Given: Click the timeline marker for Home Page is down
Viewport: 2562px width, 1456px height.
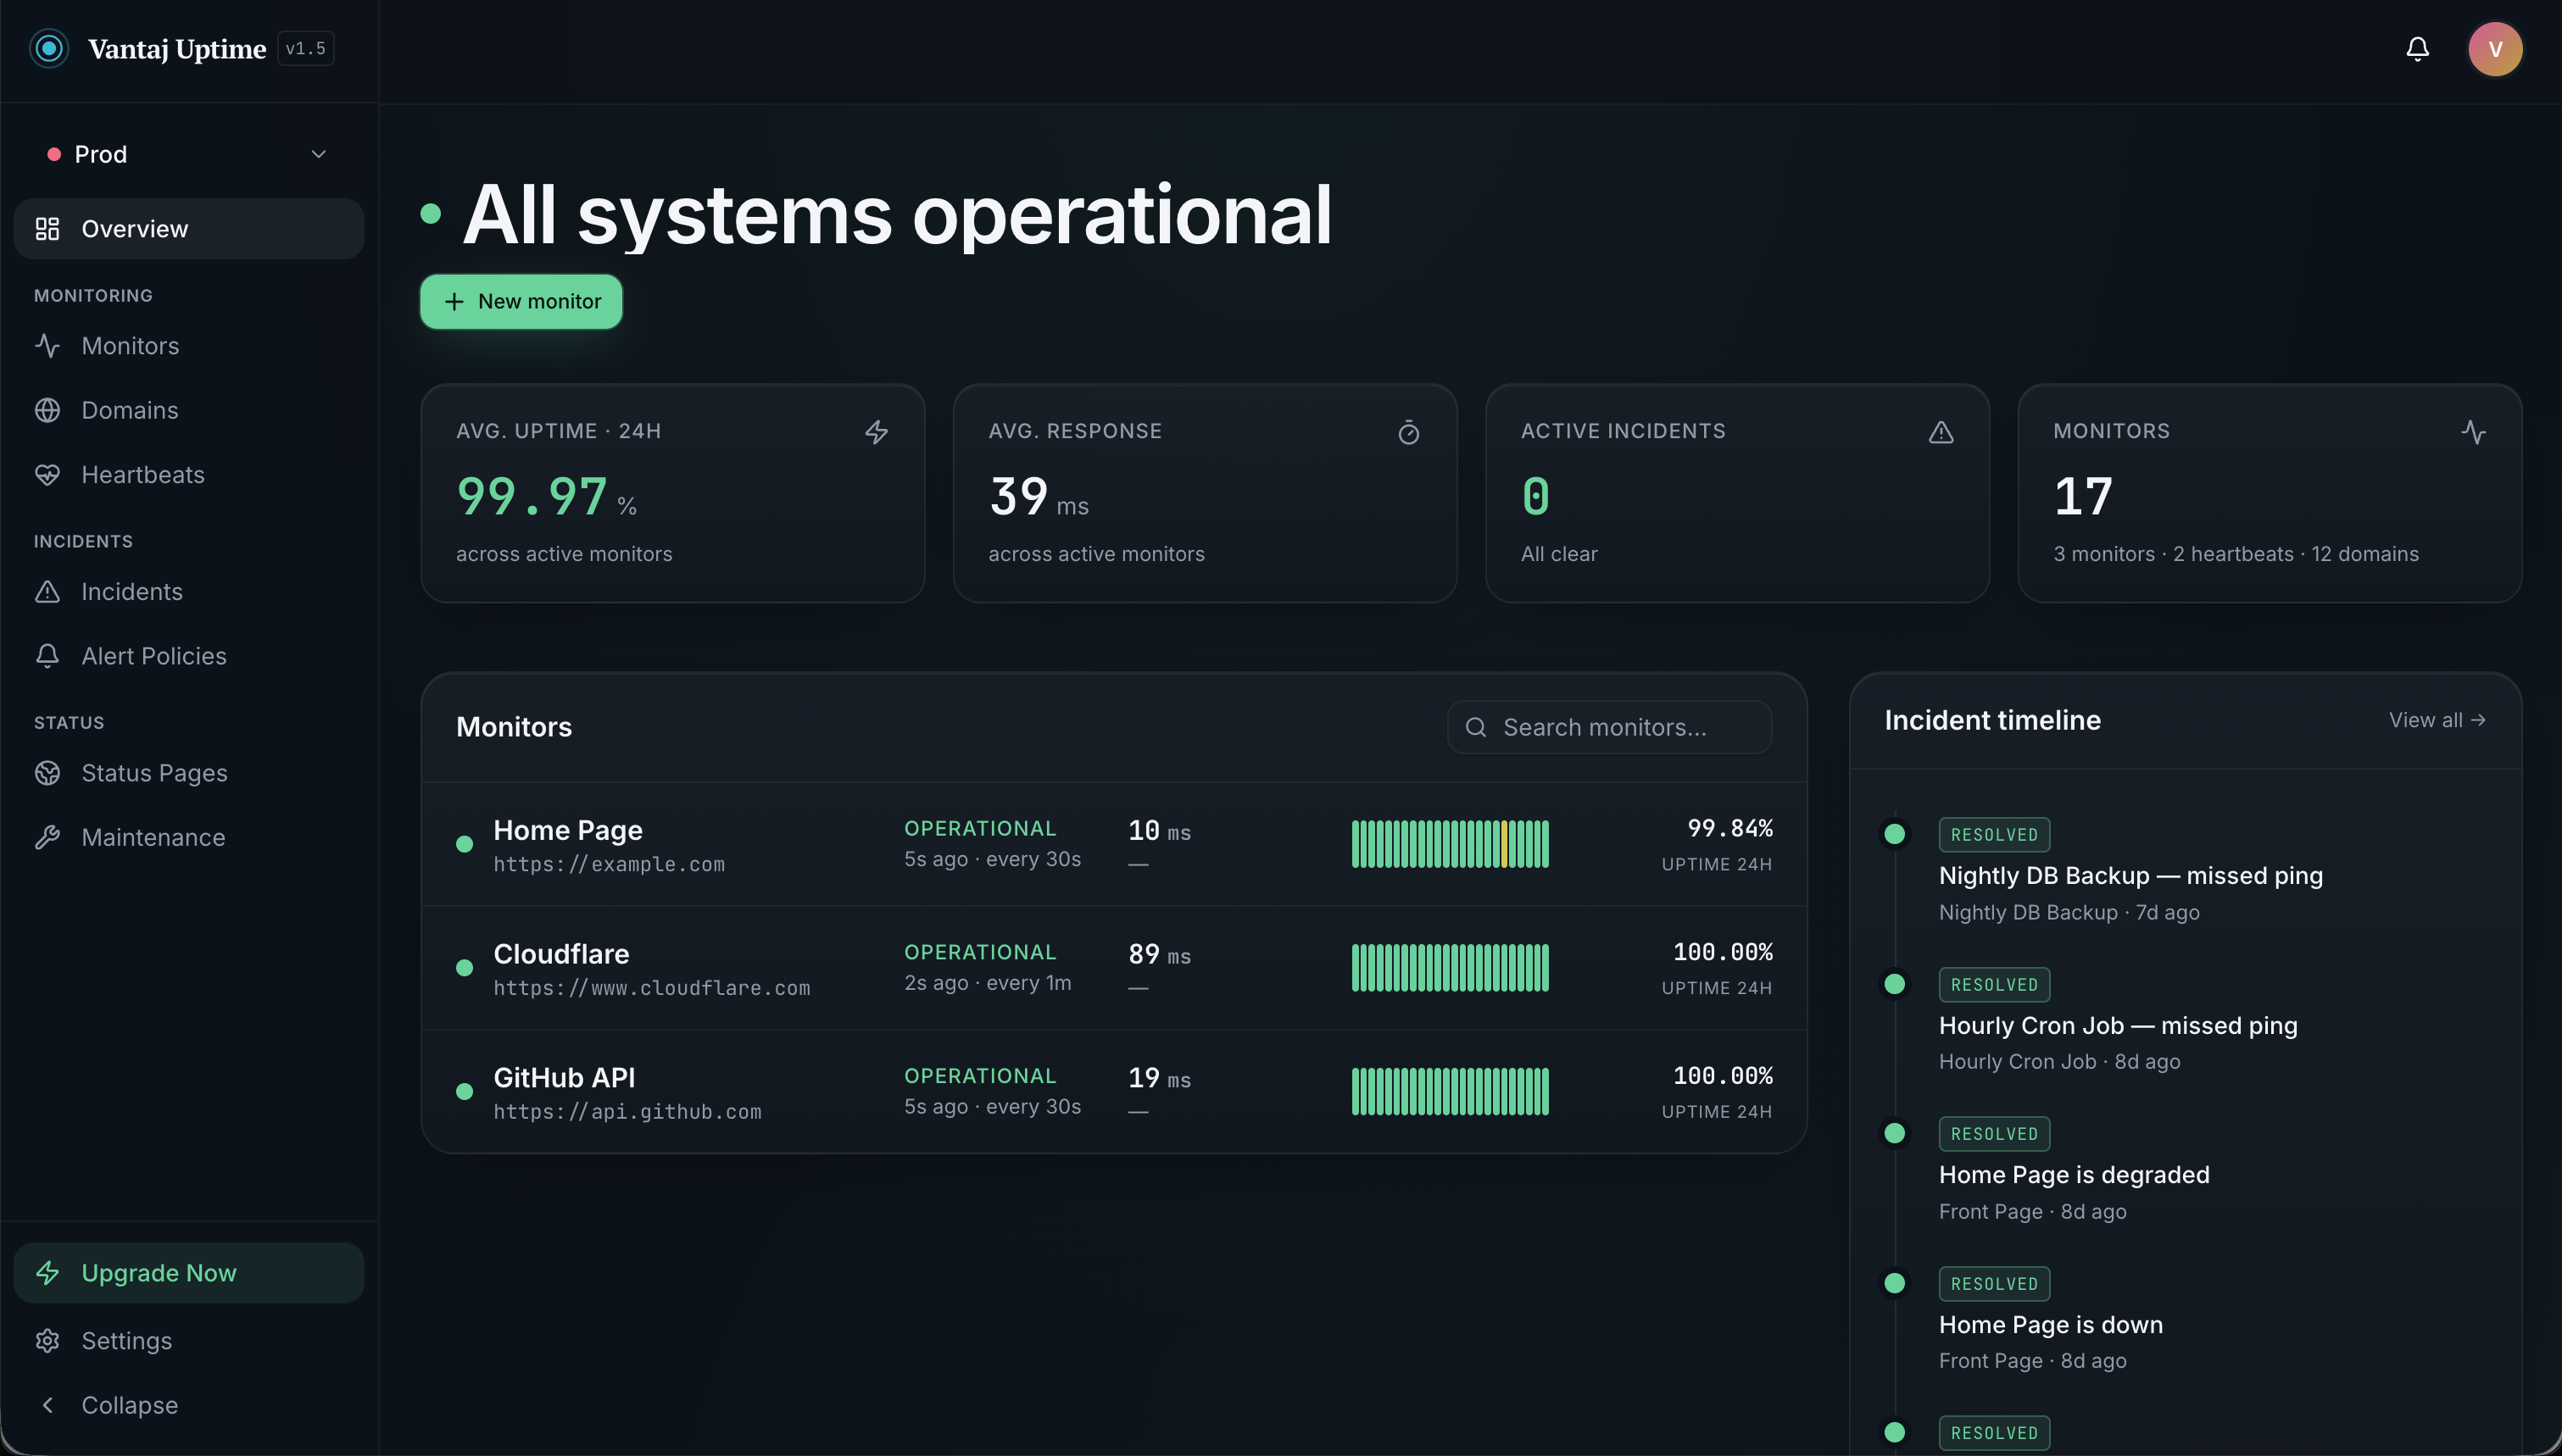Looking at the screenshot, I should tap(1894, 1283).
